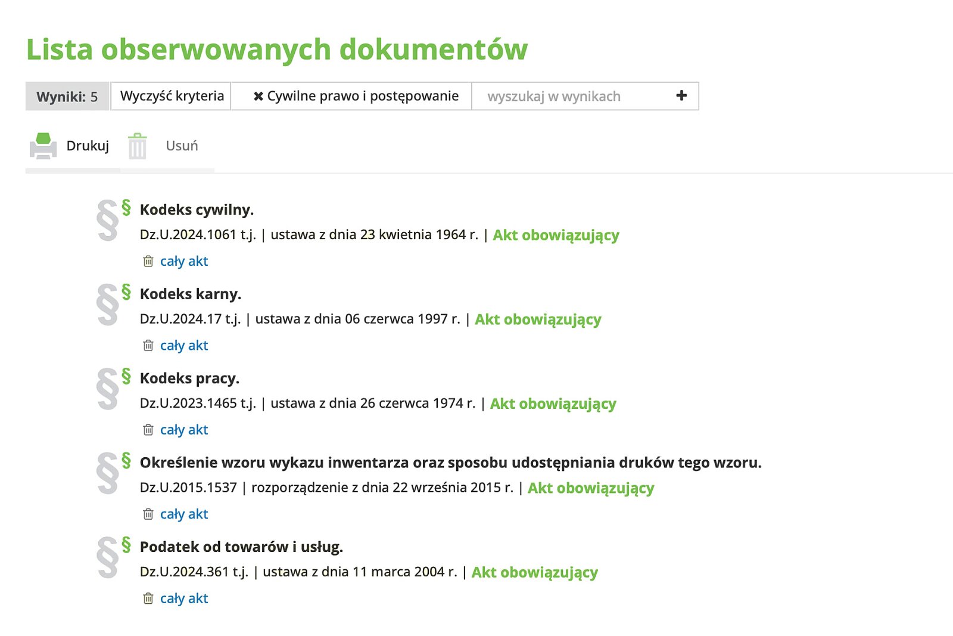The image size is (953, 636).
Task: Open the Akt obowiązujący link for Kodeks cywilny
Action: (556, 235)
